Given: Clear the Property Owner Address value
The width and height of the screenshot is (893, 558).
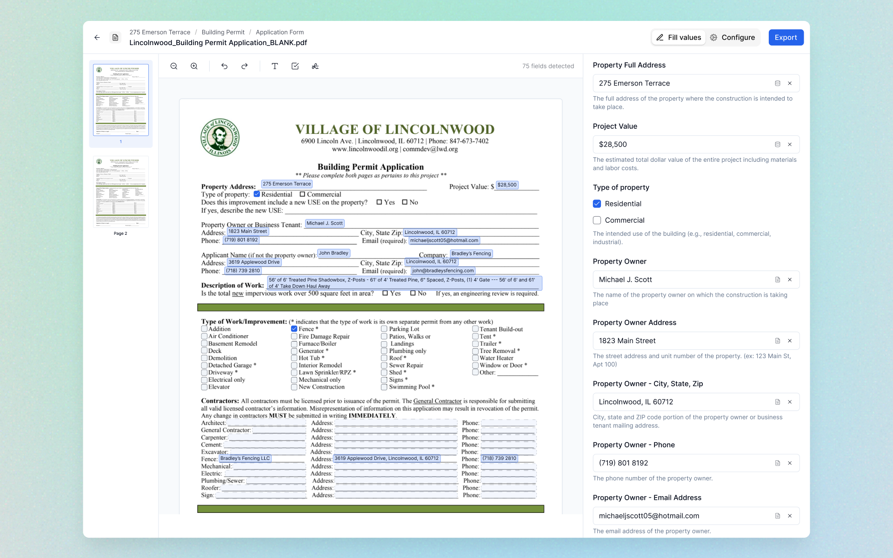Looking at the screenshot, I should [790, 341].
